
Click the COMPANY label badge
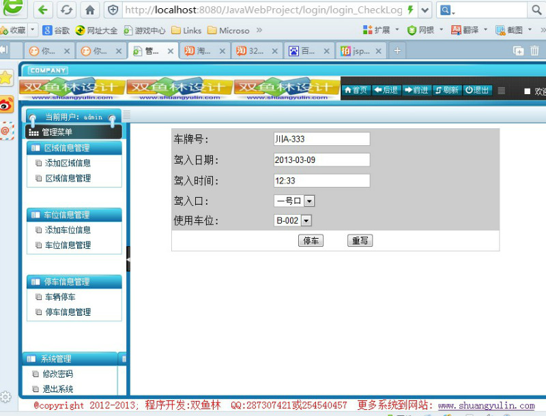(48, 70)
